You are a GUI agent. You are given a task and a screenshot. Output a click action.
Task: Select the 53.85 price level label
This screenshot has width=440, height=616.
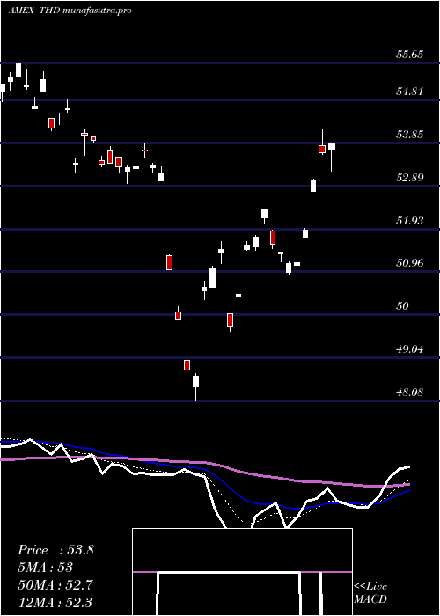409,135
